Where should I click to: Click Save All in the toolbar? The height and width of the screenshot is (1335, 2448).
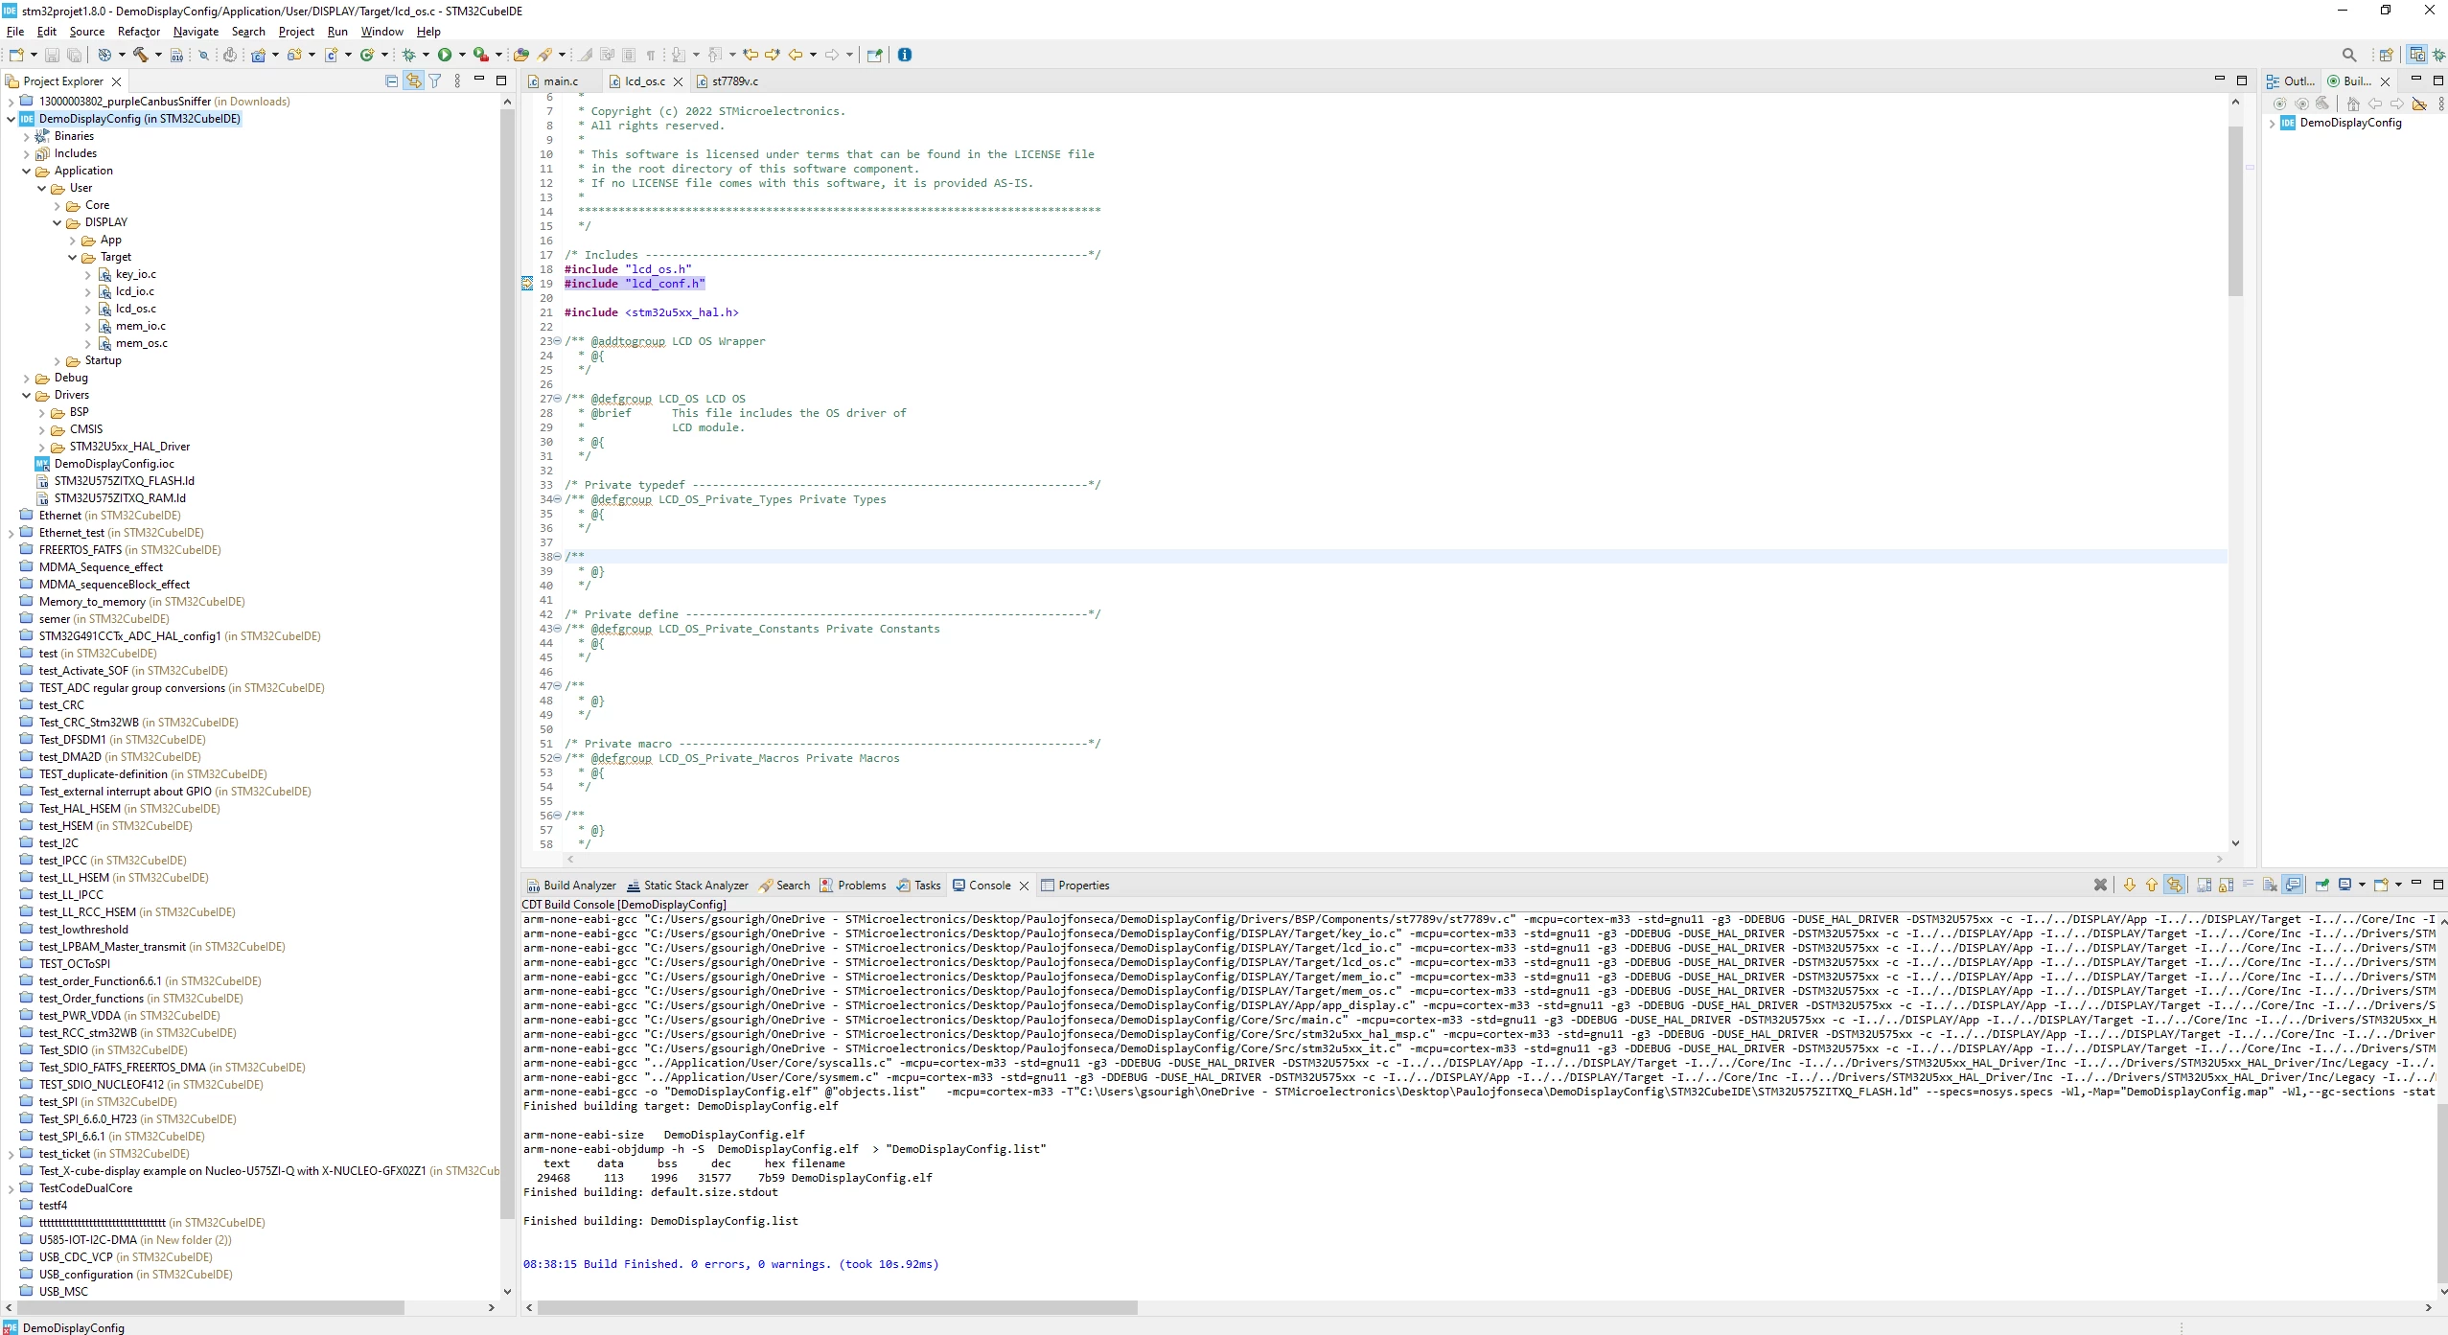(x=74, y=55)
